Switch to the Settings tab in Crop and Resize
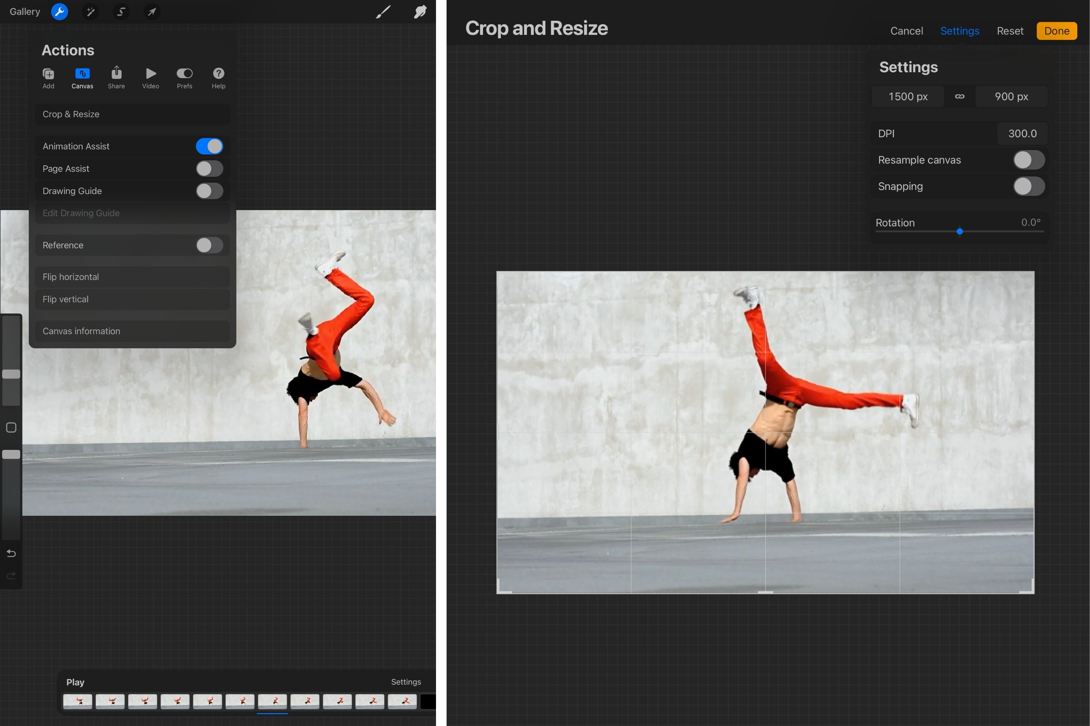This screenshot has height=726, width=1090. click(959, 31)
